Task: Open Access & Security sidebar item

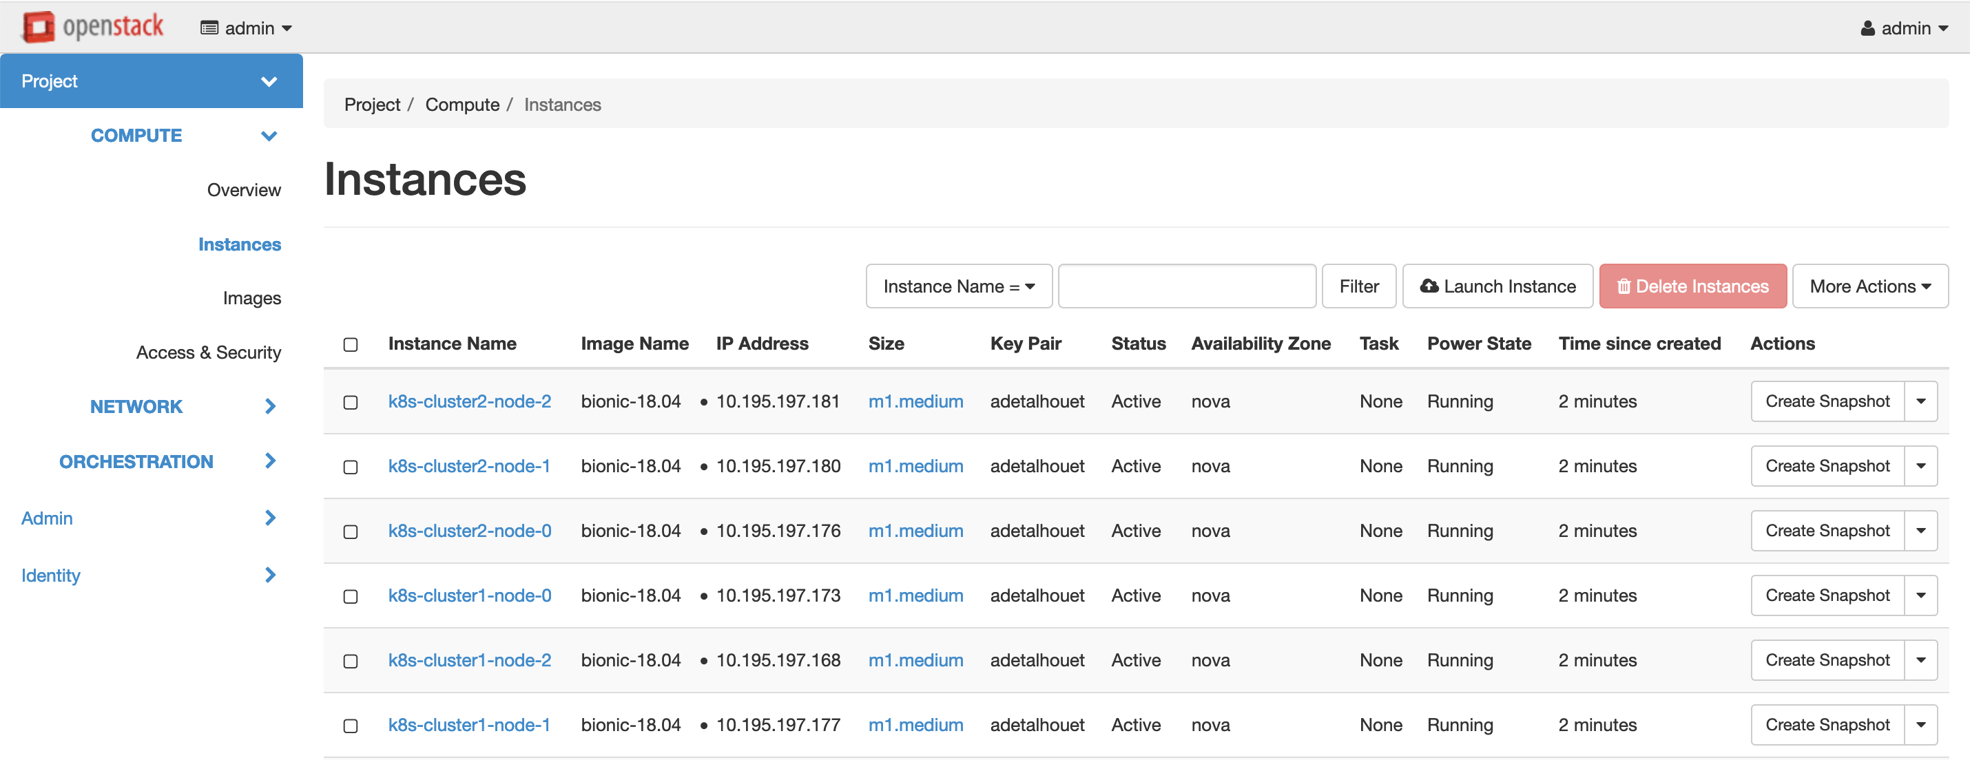Action: pos(208,352)
